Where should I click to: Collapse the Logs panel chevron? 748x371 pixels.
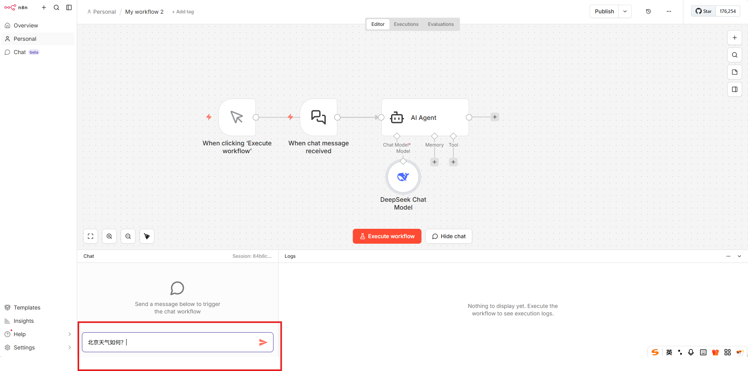pyautogui.click(x=739, y=256)
